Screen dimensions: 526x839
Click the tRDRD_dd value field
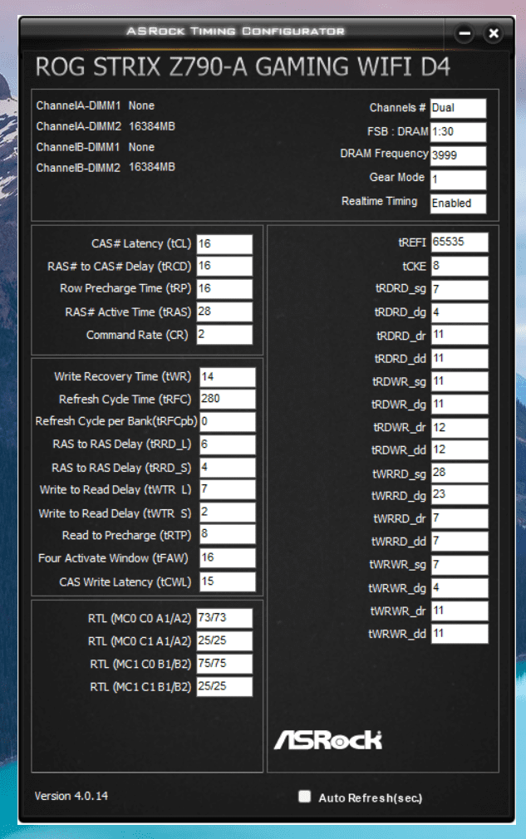click(460, 359)
